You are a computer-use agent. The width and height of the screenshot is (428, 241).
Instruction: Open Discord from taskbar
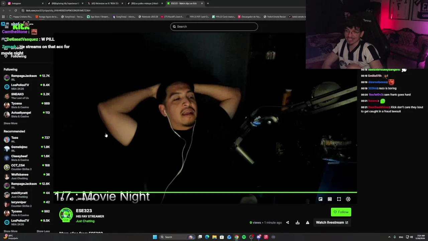click(258, 237)
